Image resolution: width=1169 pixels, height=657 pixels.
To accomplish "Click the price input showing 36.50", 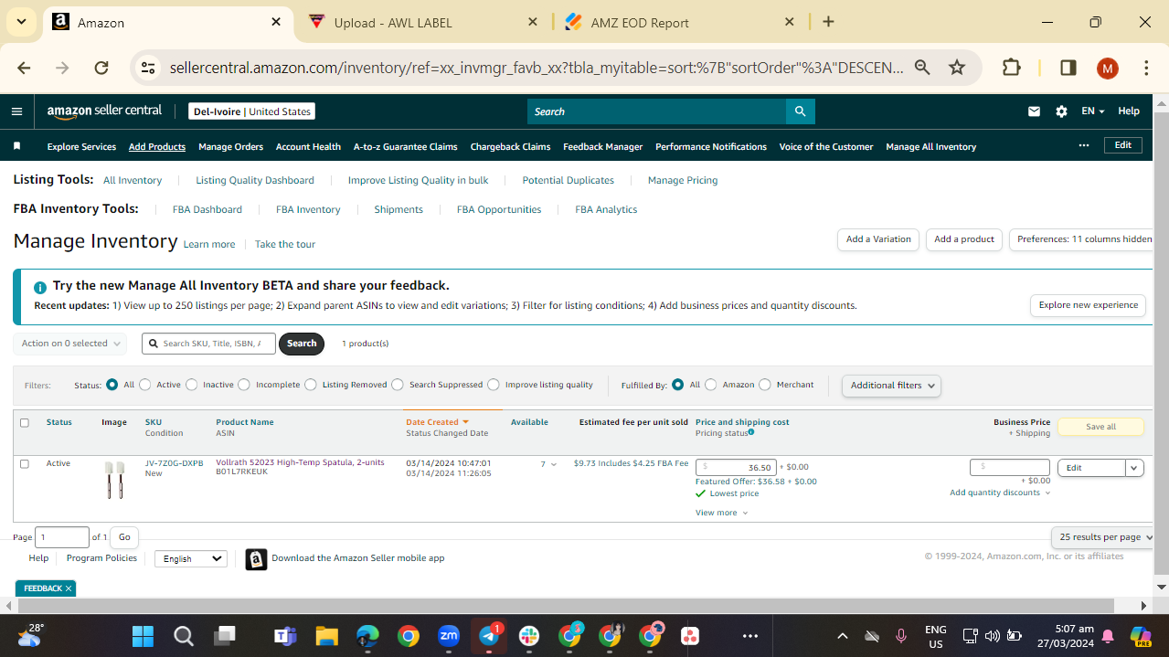I will (x=736, y=467).
